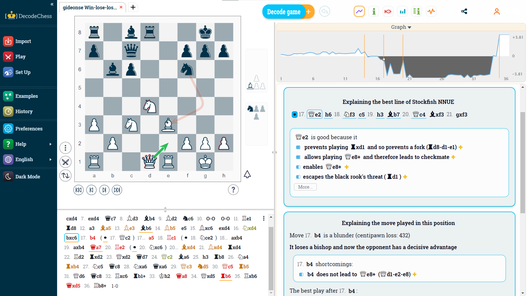Select the share icon in toolbar
Viewport: 527px width, 296px height.
(x=464, y=12)
